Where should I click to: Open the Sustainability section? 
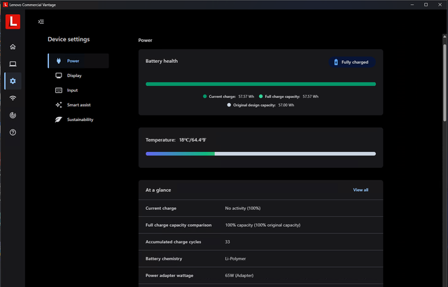click(x=80, y=120)
